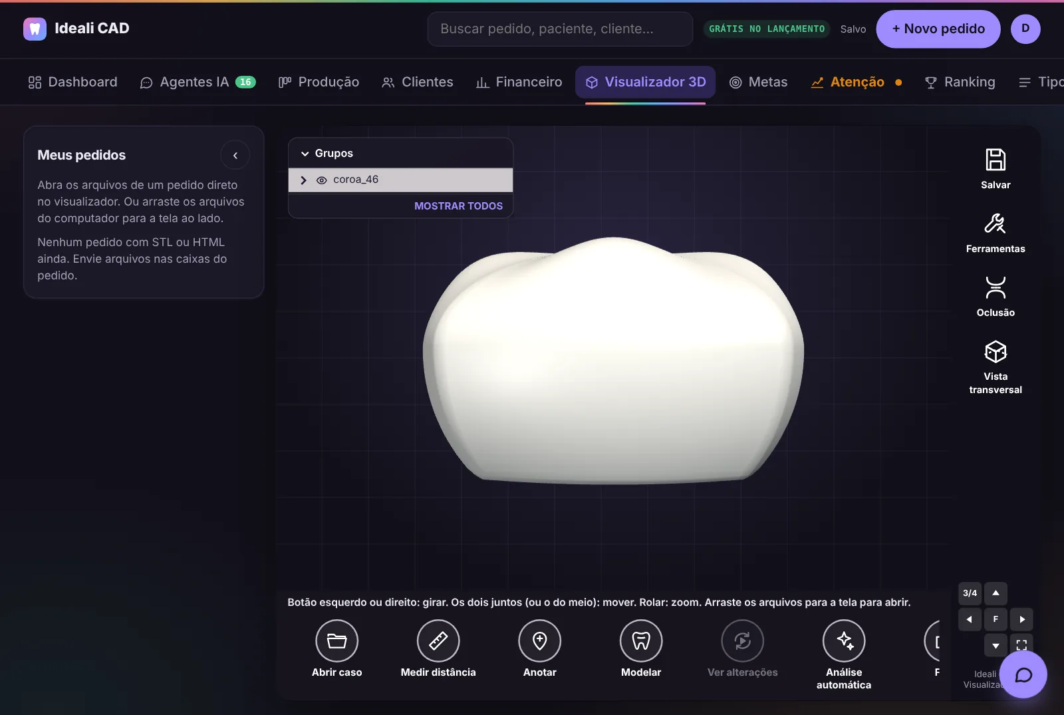Image resolution: width=1064 pixels, height=715 pixels.
Task: Toggle fullscreen viewer icon
Action: click(1021, 645)
